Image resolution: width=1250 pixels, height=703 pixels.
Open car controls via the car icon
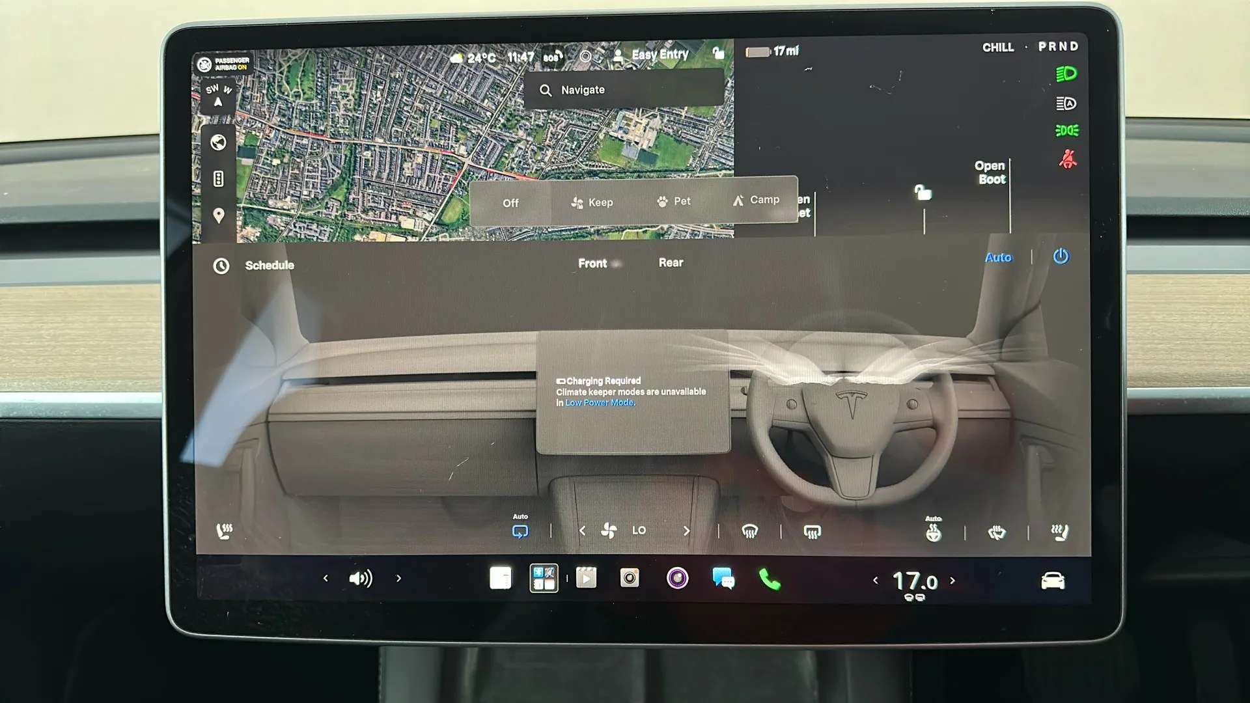(x=1053, y=580)
